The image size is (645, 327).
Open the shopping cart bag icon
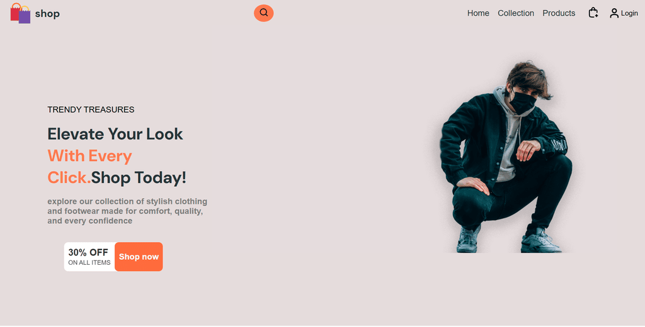tap(593, 13)
